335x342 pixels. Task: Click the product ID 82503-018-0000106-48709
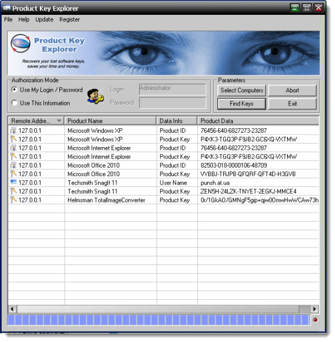[x=233, y=165]
